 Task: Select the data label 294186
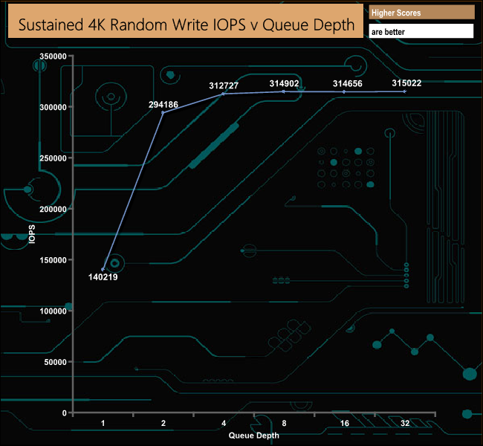coord(163,105)
